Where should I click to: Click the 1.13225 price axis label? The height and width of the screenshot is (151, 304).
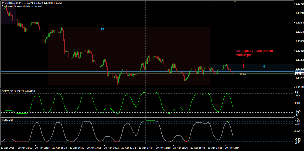pyautogui.click(x=299, y=78)
